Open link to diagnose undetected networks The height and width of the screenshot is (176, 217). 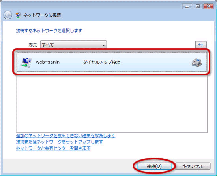(x=65, y=136)
